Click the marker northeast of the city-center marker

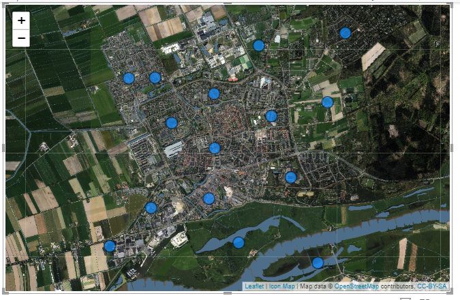click(271, 116)
